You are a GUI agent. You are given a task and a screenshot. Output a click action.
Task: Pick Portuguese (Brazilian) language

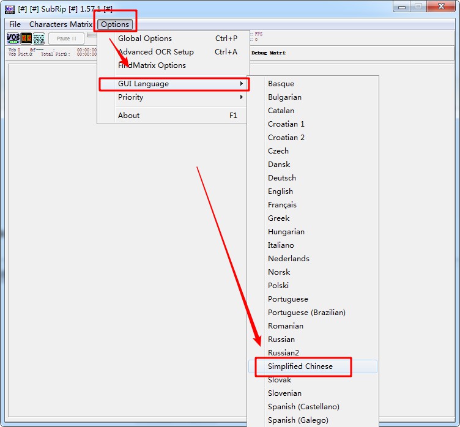click(x=306, y=313)
